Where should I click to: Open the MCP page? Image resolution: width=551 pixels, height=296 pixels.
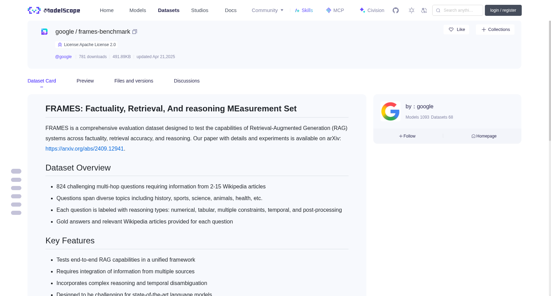(x=335, y=10)
